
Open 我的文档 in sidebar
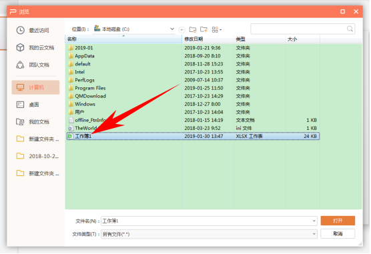[33, 122]
